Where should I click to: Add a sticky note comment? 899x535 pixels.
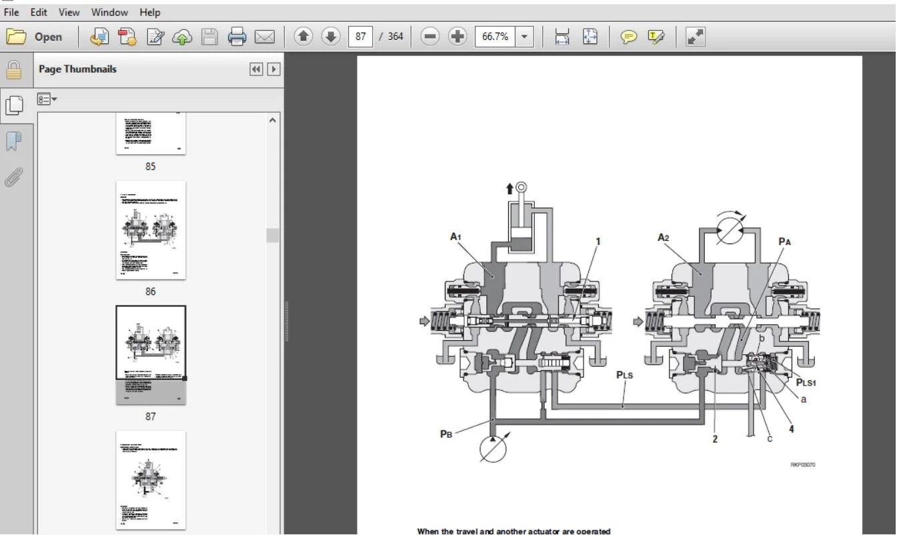point(628,37)
